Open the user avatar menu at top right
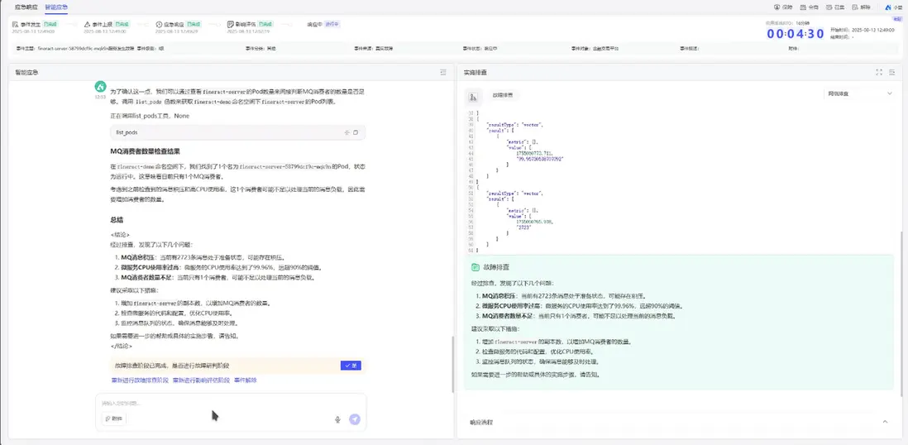 (x=893, y=7)
